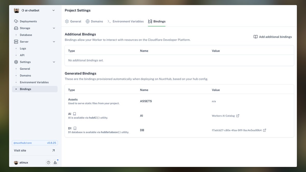Viewport: 306px width, 172px height.
Task: Click the Deployments cloud upload icon
Action: point(16,21)
